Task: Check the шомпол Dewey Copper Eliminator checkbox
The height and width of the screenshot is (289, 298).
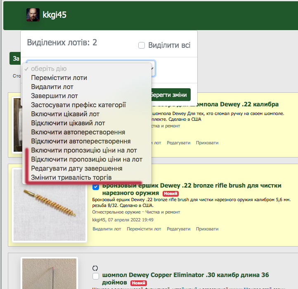Action: [96, 276]
